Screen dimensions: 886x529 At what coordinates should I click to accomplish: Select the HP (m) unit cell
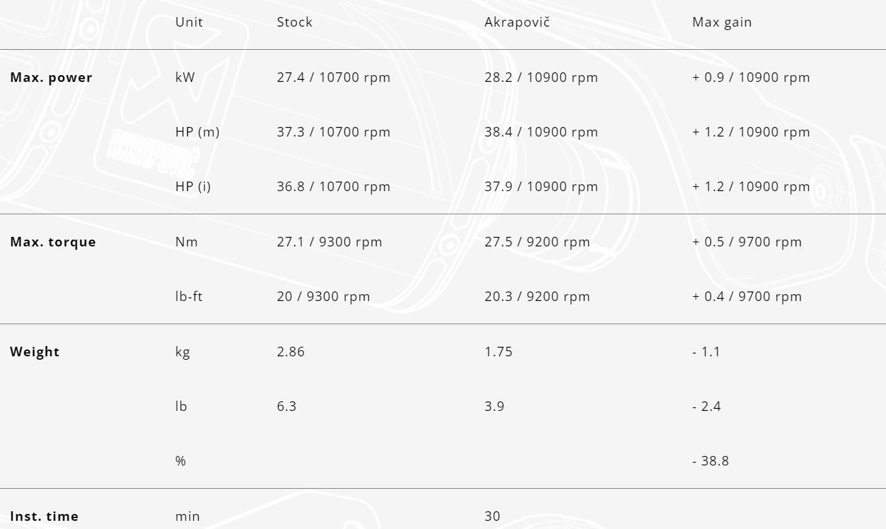point(197,132)
